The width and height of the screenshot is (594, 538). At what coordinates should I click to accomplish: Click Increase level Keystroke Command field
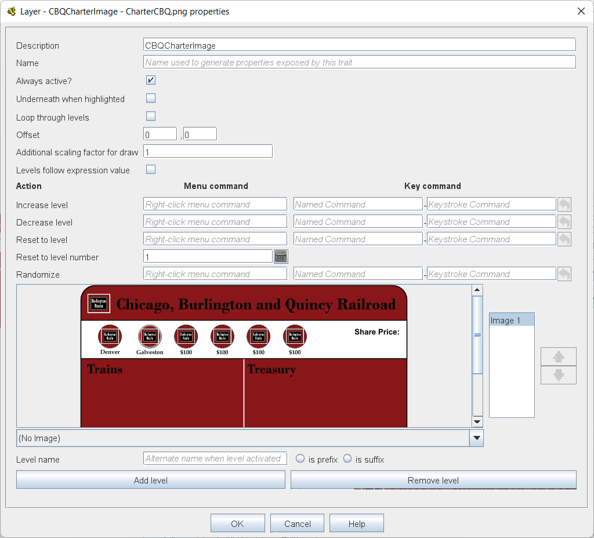491,204
